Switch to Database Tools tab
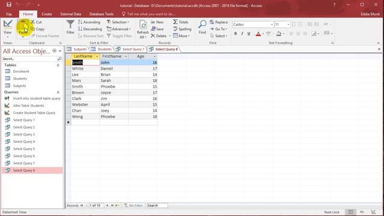 tap(101, 14)
